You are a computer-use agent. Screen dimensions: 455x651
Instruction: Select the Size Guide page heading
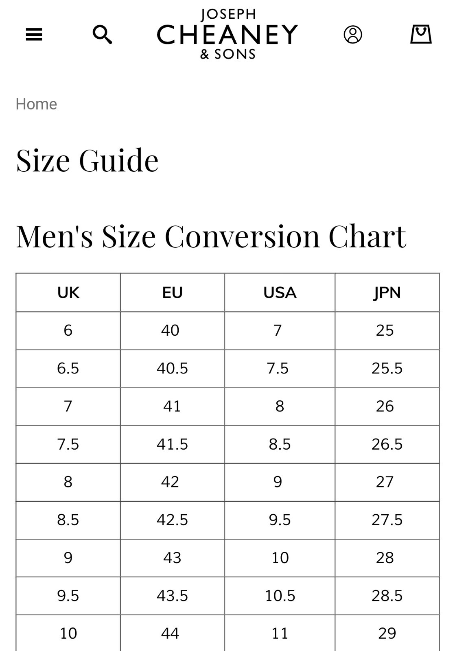click(x=87, y=160)
